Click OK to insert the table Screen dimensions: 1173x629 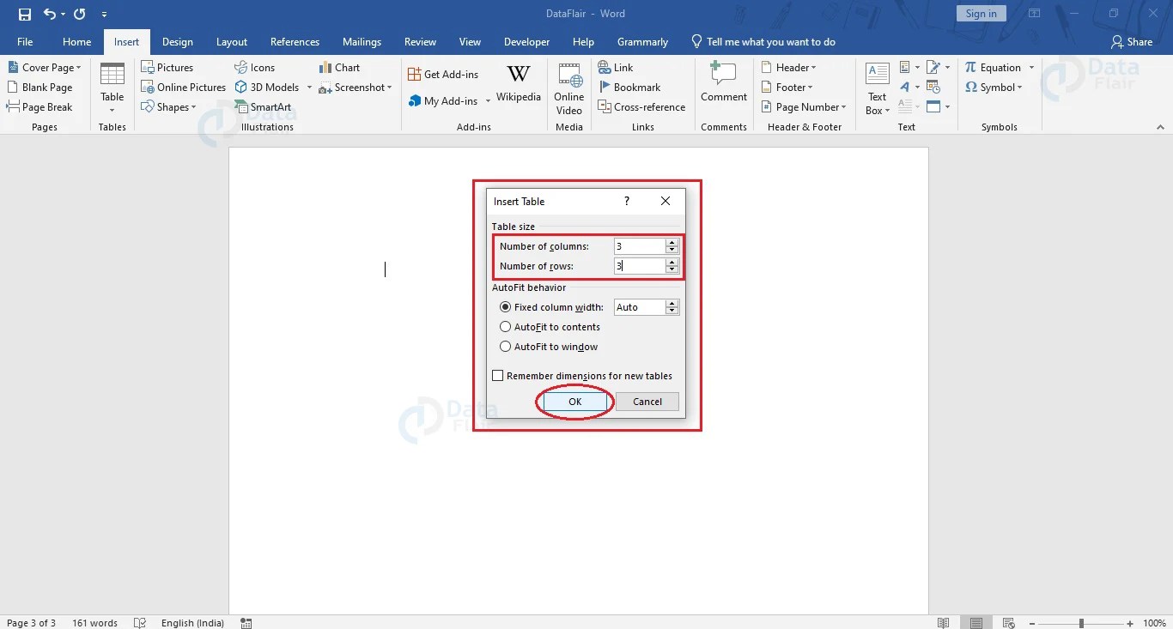(x=574, y=401)
